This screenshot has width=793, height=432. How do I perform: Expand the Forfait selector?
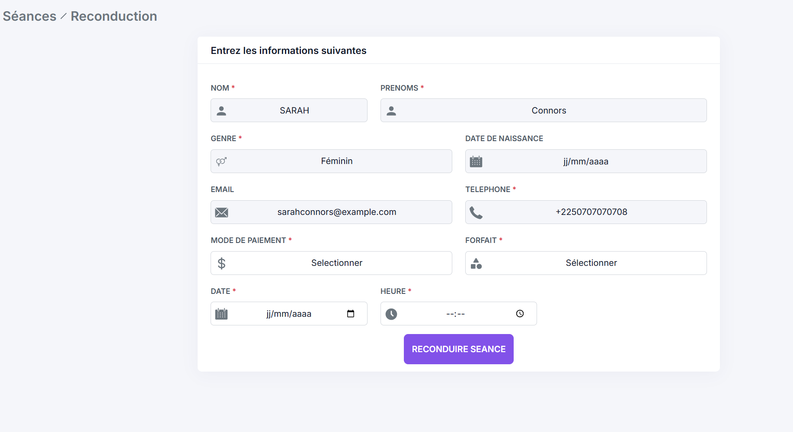click(586, 263)
